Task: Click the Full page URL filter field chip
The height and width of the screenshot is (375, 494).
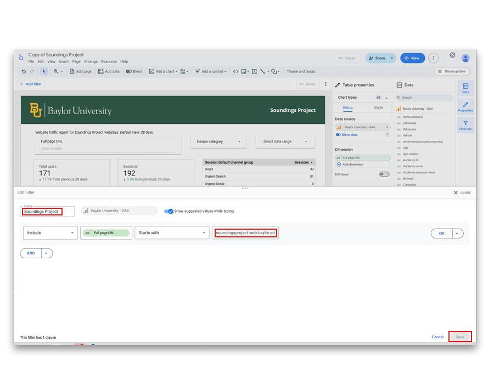Action: click(106, 233)
